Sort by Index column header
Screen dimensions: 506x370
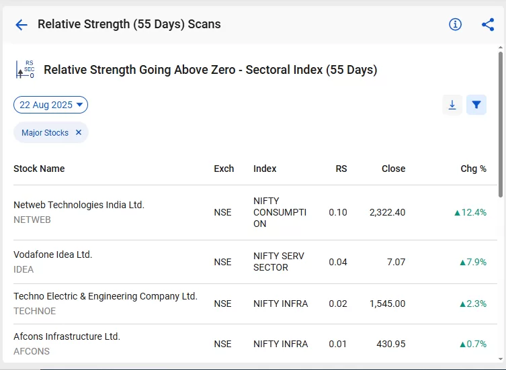265,169
